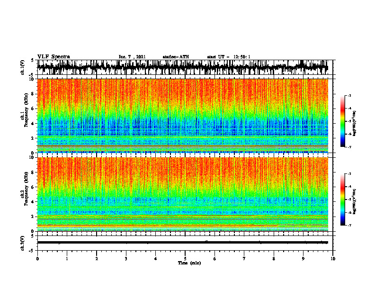This screenshot has width=375, height=290.
Task: Click the ch.2 spectrogram color scale bar
Action: [x=343, y=199]
